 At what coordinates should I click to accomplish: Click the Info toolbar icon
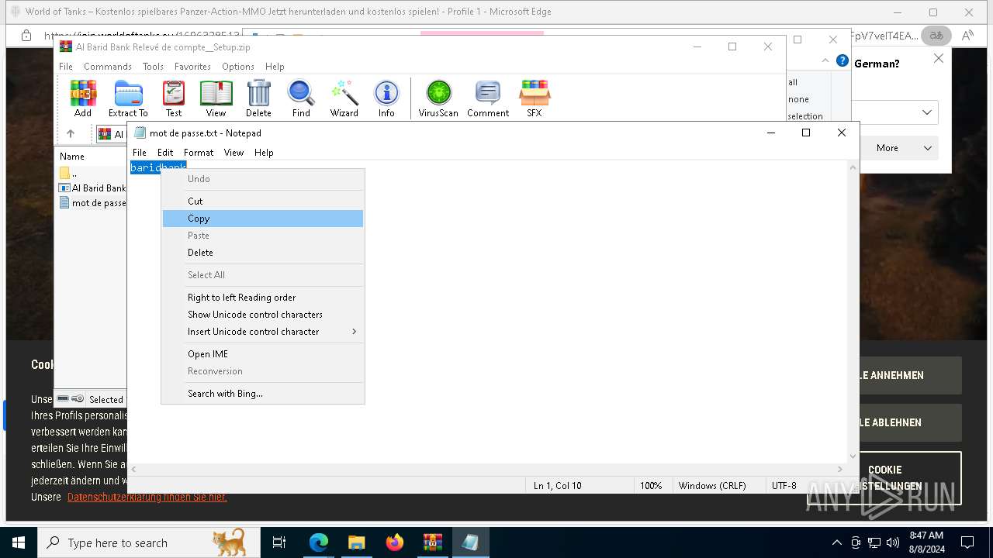[x=386, y=98]
